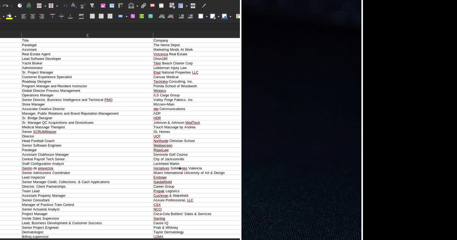Viewport: 457px width, 240px height.
Task: Toggle center vertically alignment
Action: (x=61, y=16)
